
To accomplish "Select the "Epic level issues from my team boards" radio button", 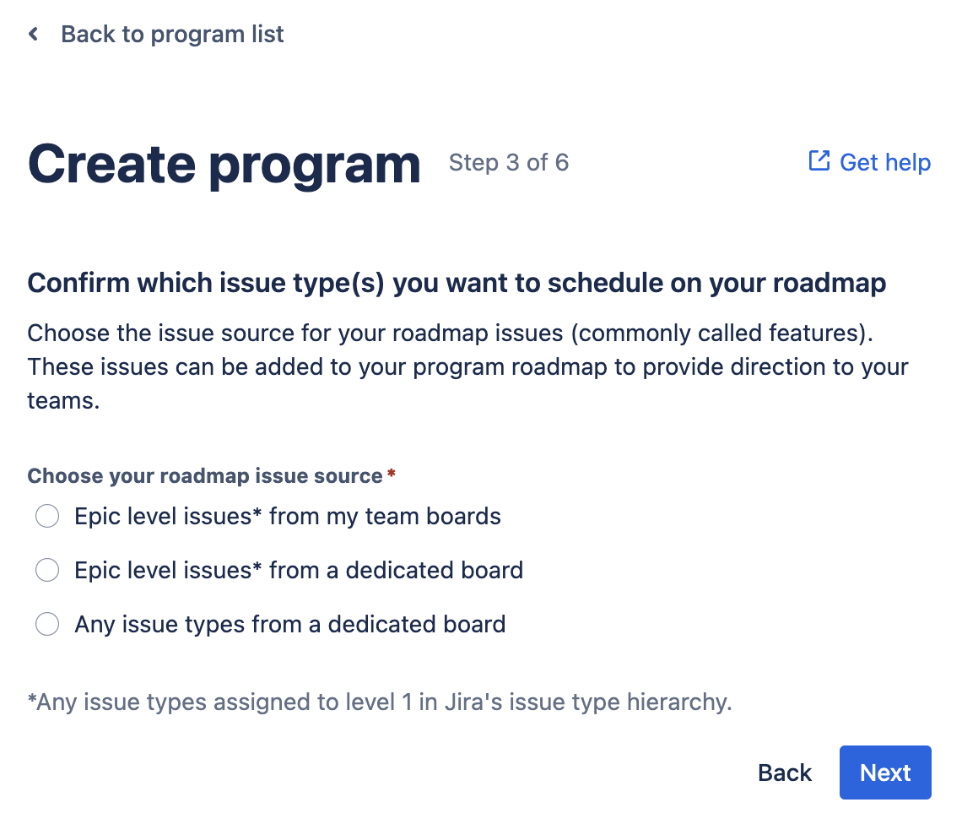I will coord(47,517).
